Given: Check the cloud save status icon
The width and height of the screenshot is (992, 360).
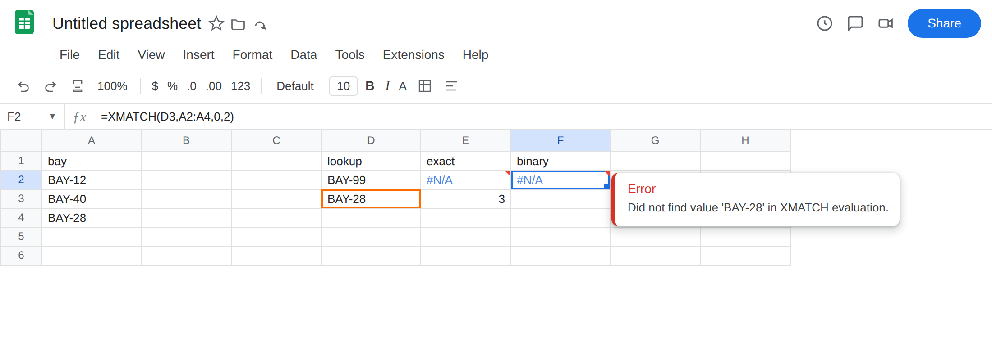Looking at the screenshot, I should 260,25.
